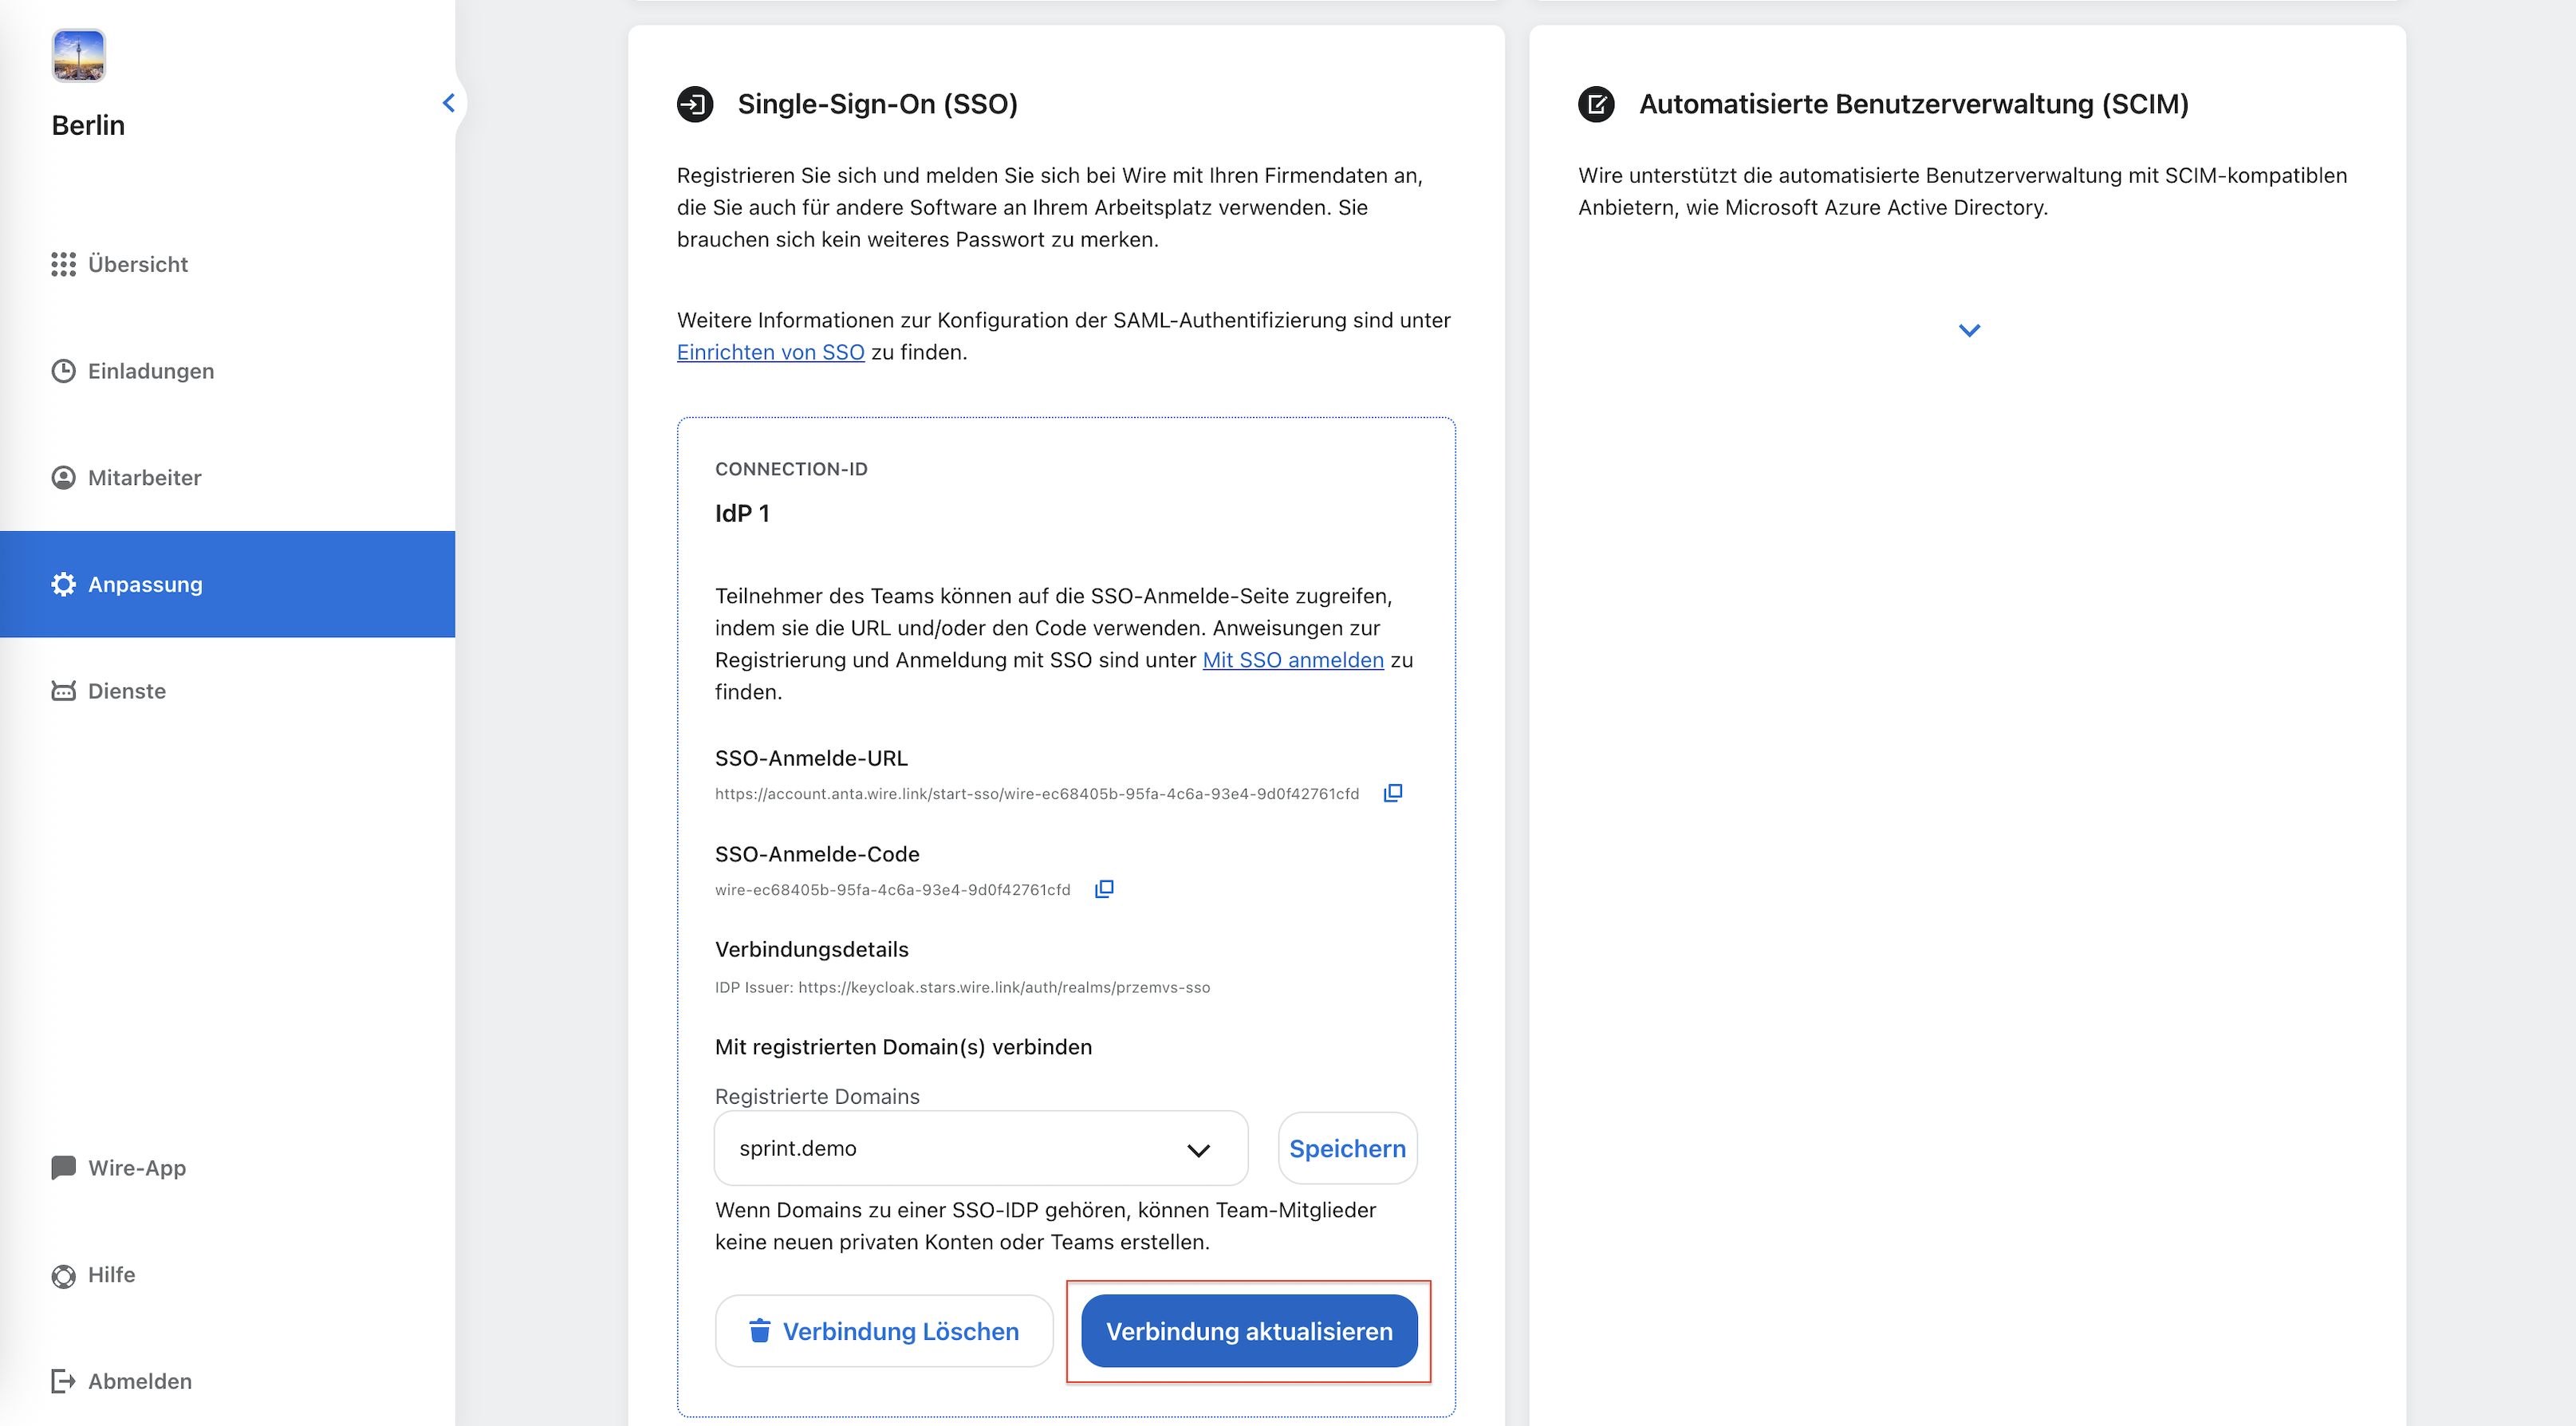The height and width of the screenshot is (1426, 2576).
Task: Open the Mit SSO anmelden link
Action: [x=1292, y=660]
